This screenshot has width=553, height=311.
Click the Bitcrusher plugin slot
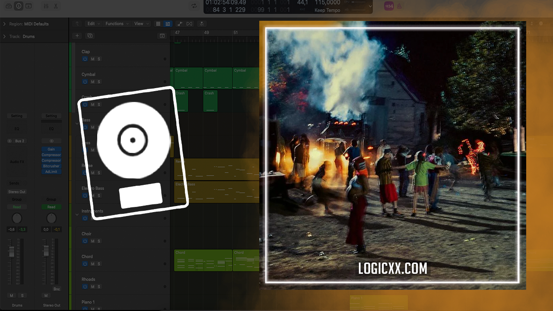click(51, 166)
